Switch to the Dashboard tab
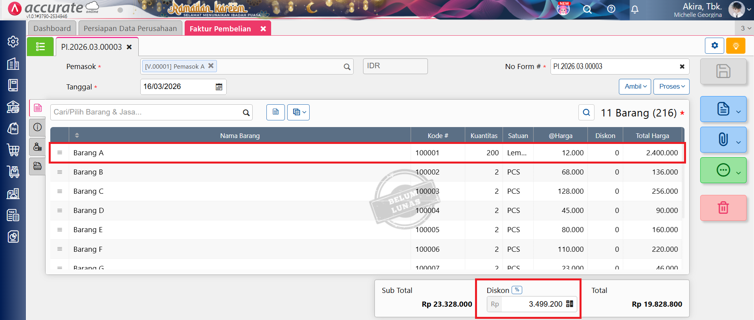754x320 pixels. tap(52, 29)
